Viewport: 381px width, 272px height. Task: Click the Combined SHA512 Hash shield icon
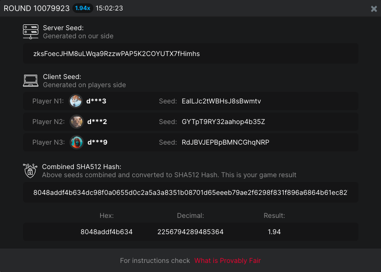pyautogui.click(x=30, y=170)
